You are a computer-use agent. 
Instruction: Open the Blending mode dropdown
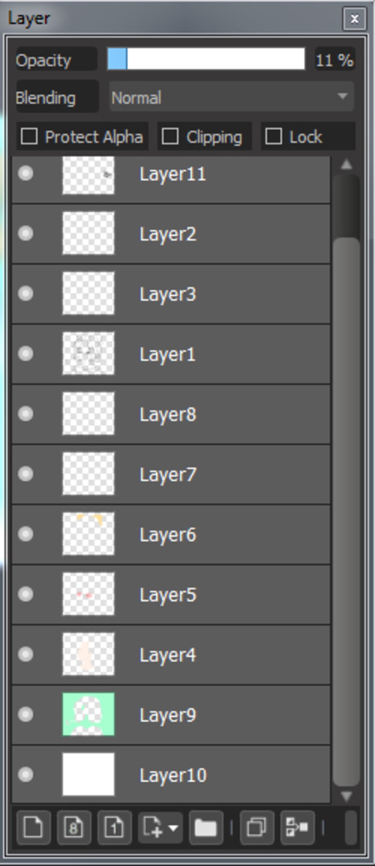coord(231,97)
